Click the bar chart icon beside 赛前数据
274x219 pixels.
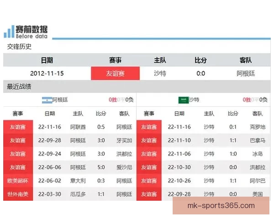[x=9, y=31]
